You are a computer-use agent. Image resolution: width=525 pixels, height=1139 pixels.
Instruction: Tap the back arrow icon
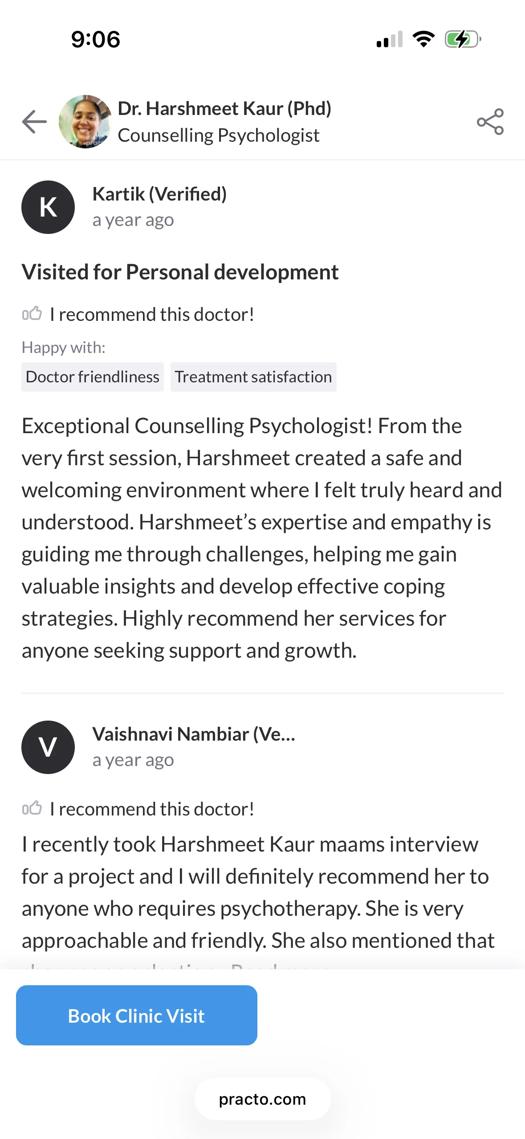(x=34, y=122)
